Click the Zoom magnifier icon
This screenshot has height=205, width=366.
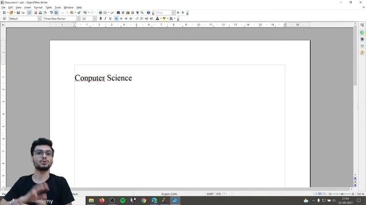[x=142, y=13]
